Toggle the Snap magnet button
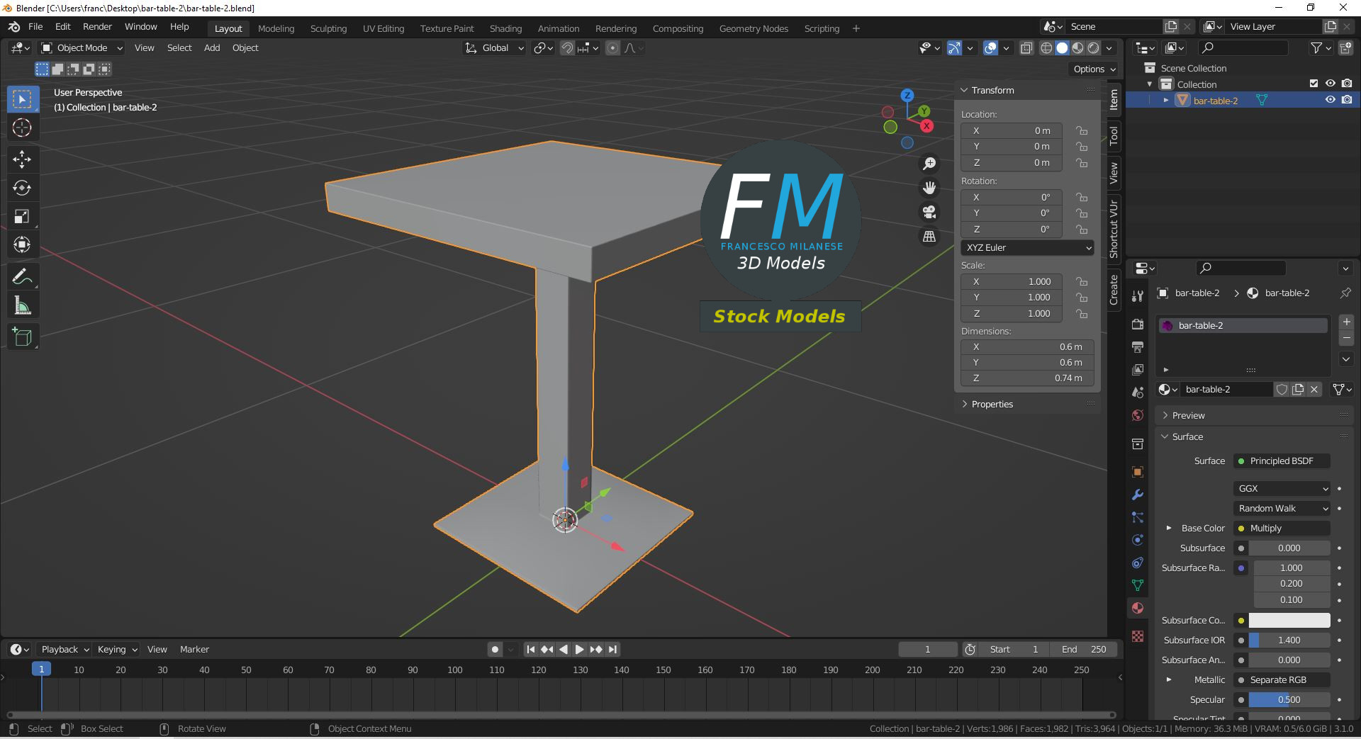The image size is (1361, 739). pos(567,48)
